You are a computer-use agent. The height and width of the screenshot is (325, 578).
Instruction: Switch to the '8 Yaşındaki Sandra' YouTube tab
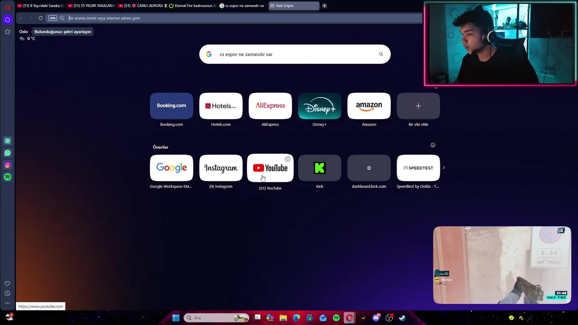41,6
